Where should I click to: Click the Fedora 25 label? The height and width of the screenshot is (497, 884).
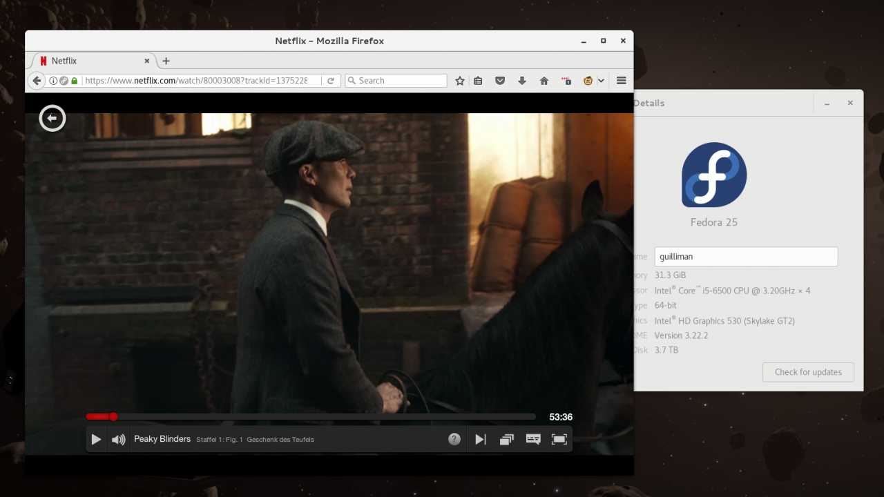pos(714,222)
